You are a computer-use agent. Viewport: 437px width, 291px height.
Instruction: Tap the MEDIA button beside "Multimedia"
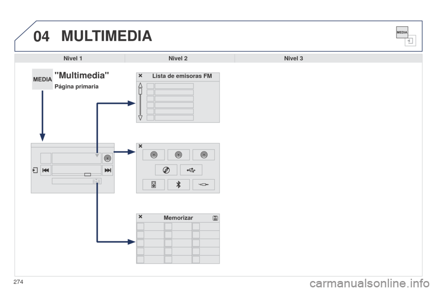(x=42, y=79)
